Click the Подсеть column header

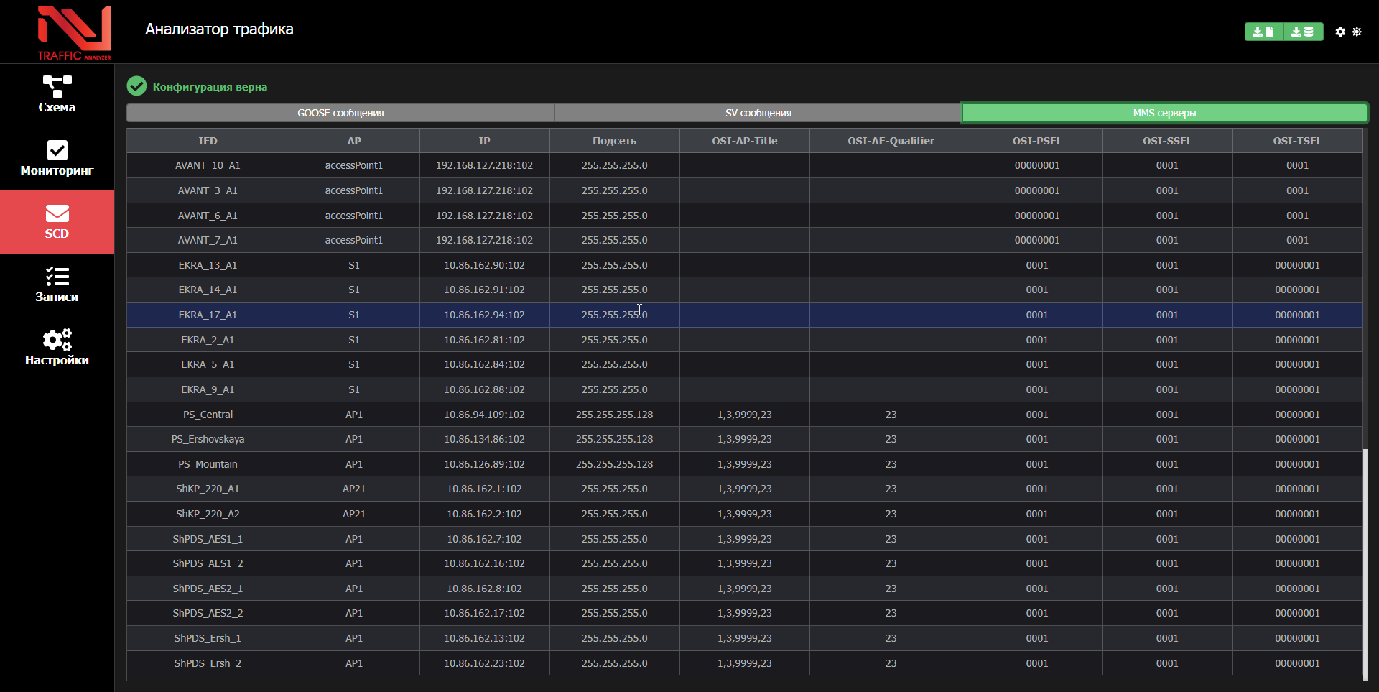[614, 141]
